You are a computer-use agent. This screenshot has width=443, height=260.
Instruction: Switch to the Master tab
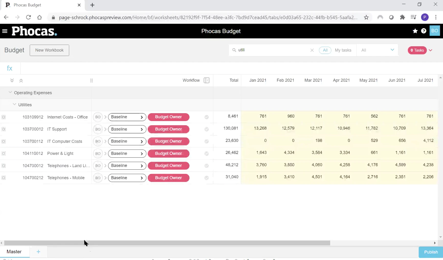pos(14,252)
